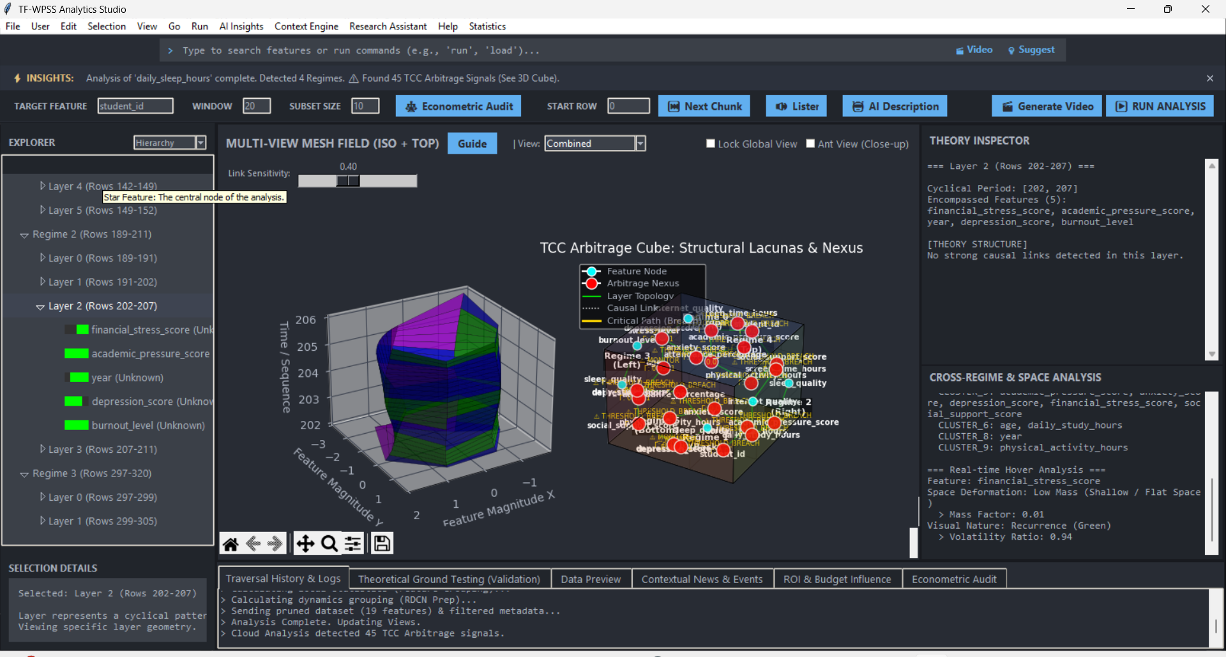Switch to ROI & Budget Influence tab
Viewport: 1226px width, 657px height.
tap(837, 579)
